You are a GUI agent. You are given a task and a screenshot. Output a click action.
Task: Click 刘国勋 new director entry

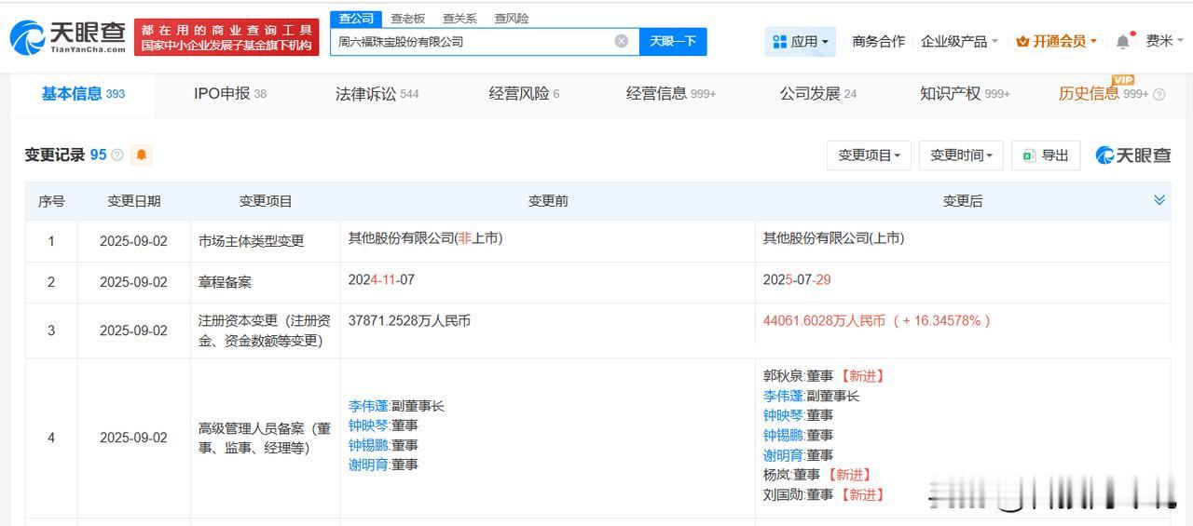824,494
